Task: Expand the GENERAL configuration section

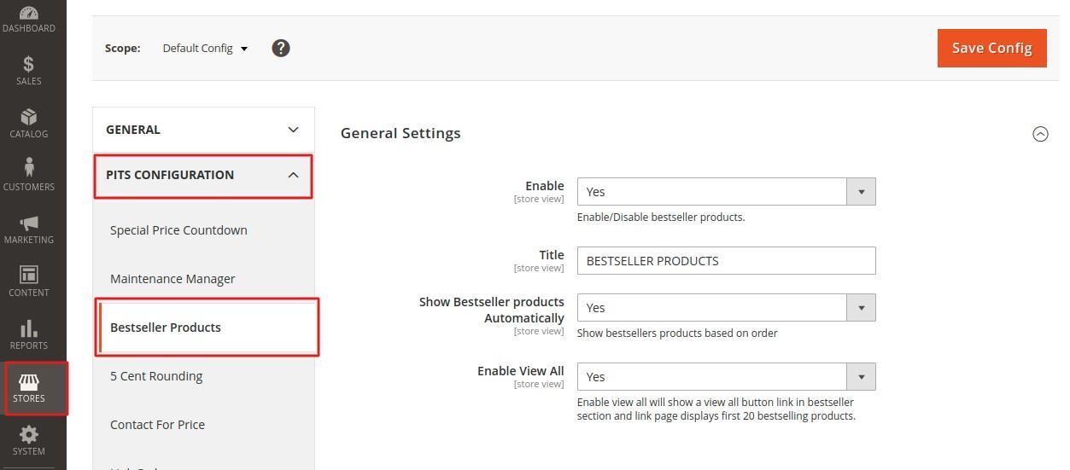Action: [x=203, y=130]
